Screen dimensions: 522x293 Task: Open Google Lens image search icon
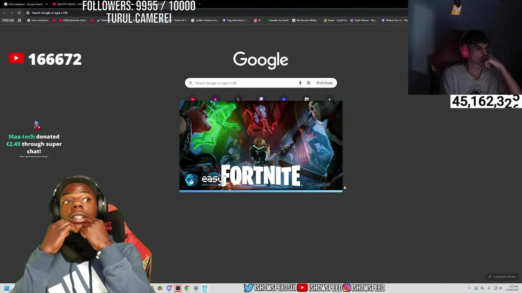309,83
